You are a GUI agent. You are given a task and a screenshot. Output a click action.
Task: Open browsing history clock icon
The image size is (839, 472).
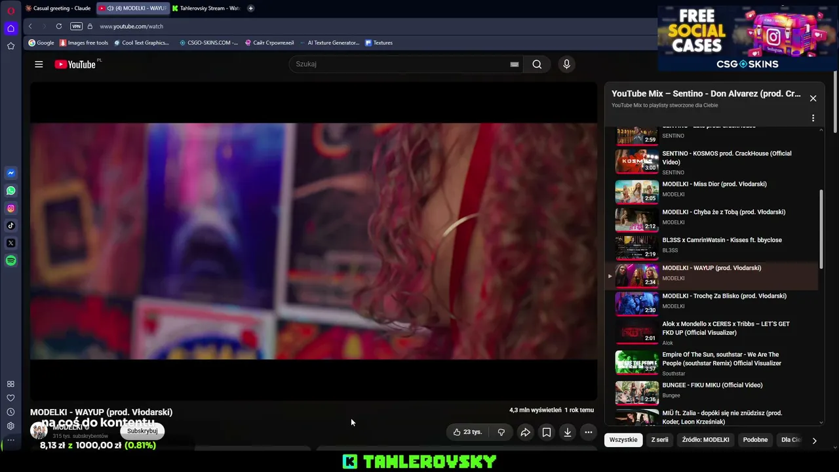pos(10,412)
